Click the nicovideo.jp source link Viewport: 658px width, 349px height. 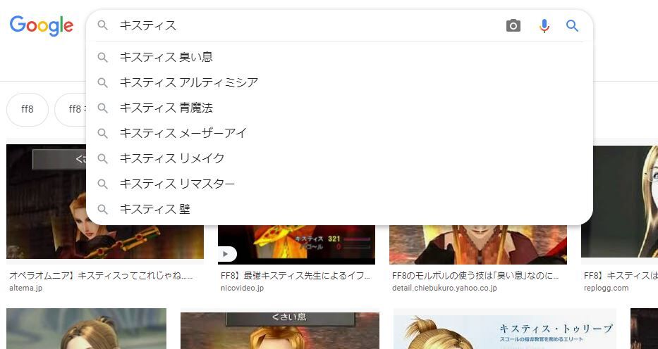242,288
